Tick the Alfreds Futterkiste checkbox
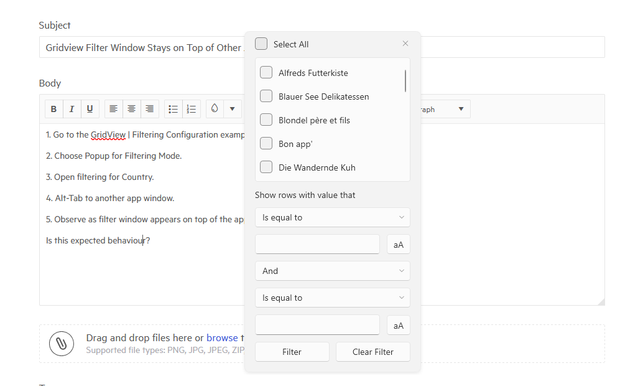The image size is (620, 386). point(266,72)
